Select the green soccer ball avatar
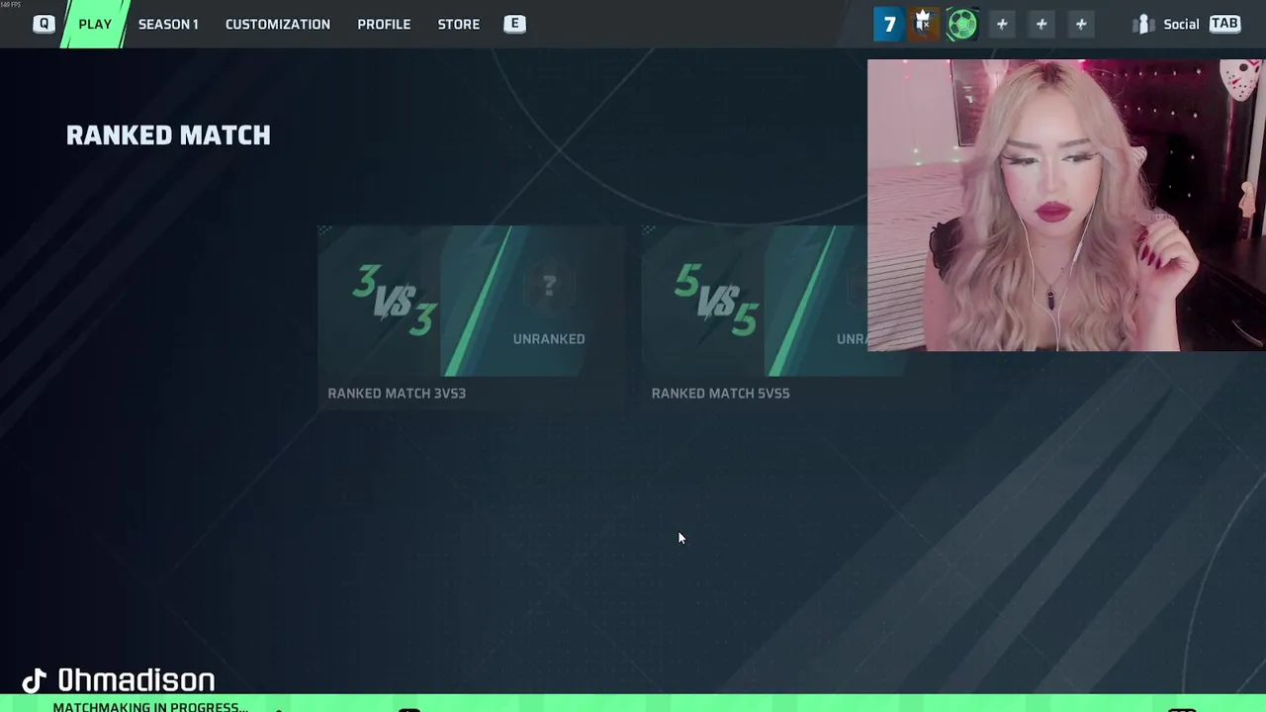This screenshot has height=712, width=1266. tap(961, 24)
